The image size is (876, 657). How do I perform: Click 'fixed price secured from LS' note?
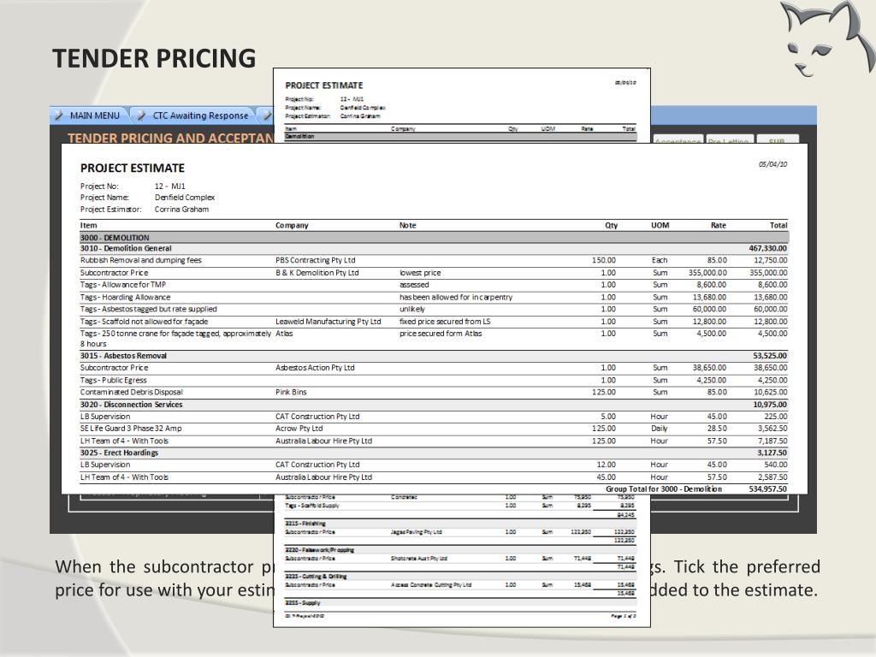(x=445, y=322)
